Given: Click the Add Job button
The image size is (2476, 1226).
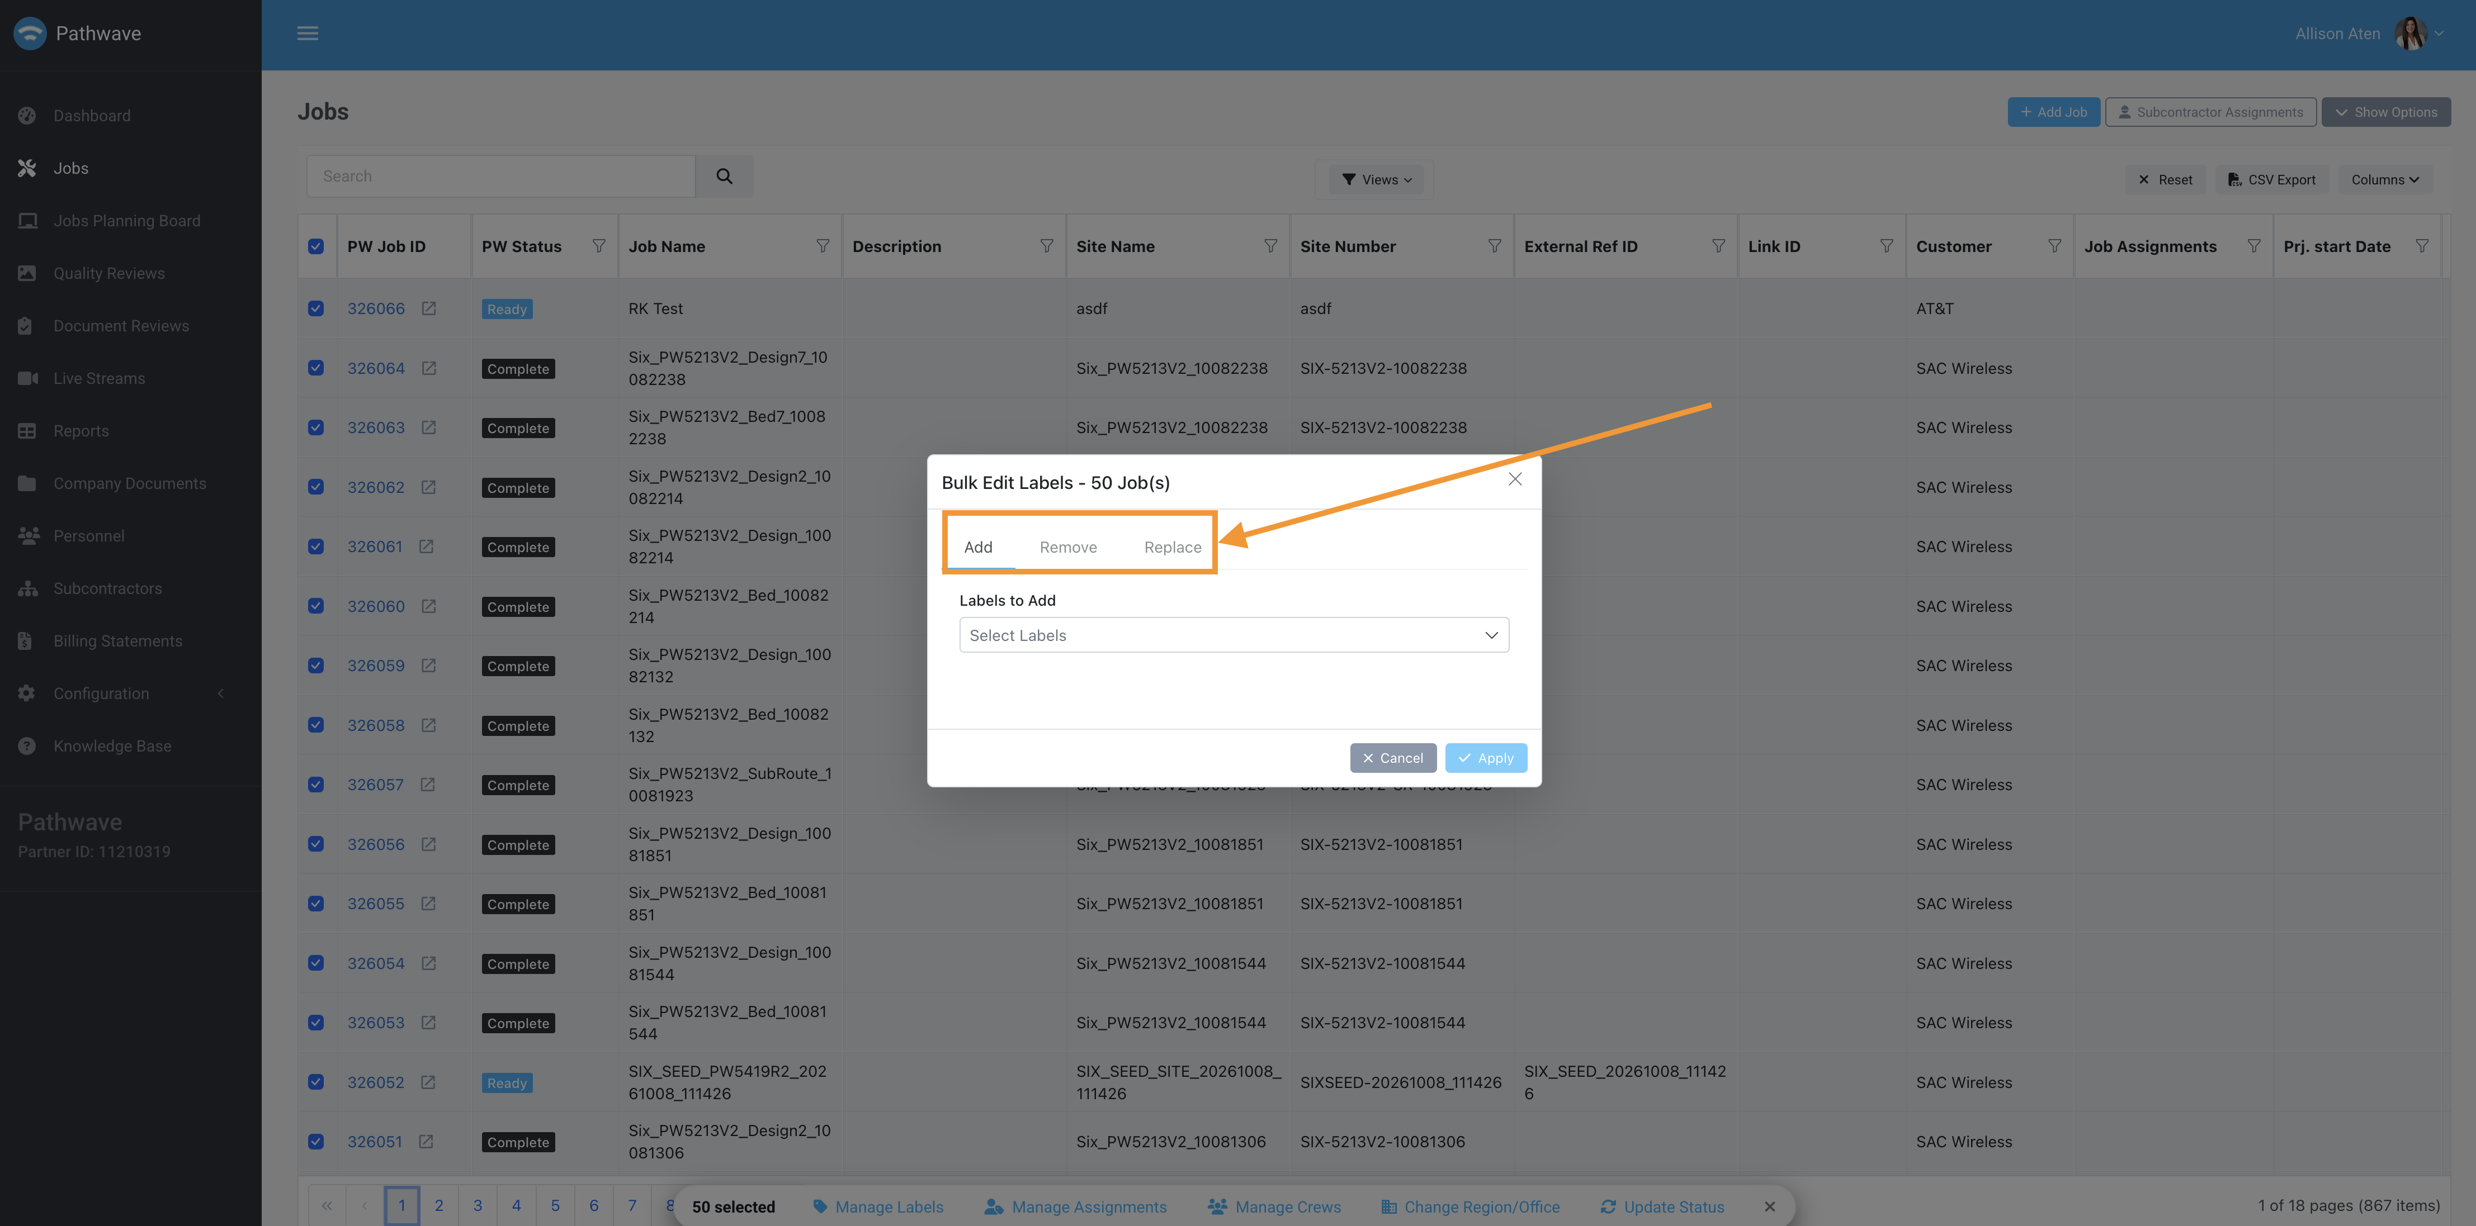Looking at the screenshot, I should coord(2053,112).
